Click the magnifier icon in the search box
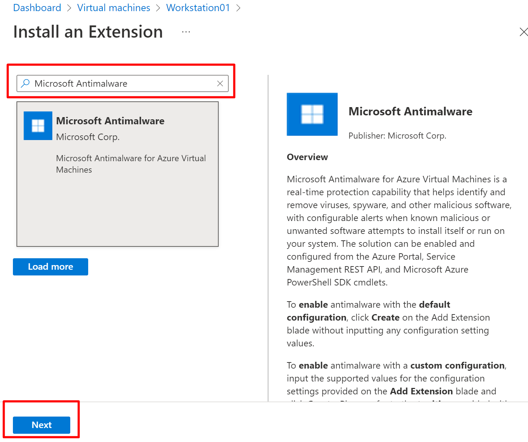This screenshot has width=528, height=442. 25,83
